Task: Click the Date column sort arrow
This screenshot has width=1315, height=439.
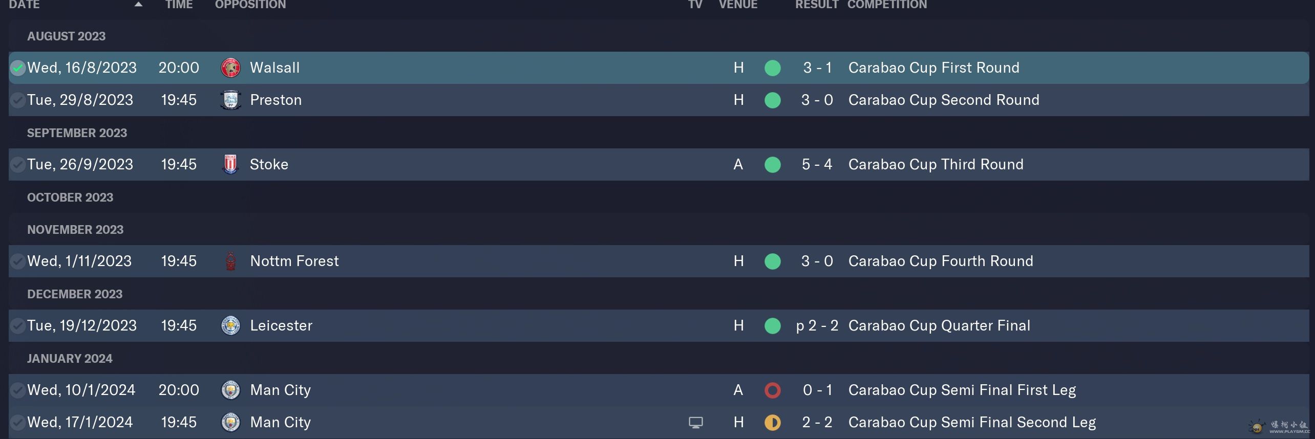Action: pos(138,5)
